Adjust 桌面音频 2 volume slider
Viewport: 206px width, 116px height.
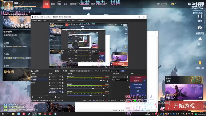91,95
